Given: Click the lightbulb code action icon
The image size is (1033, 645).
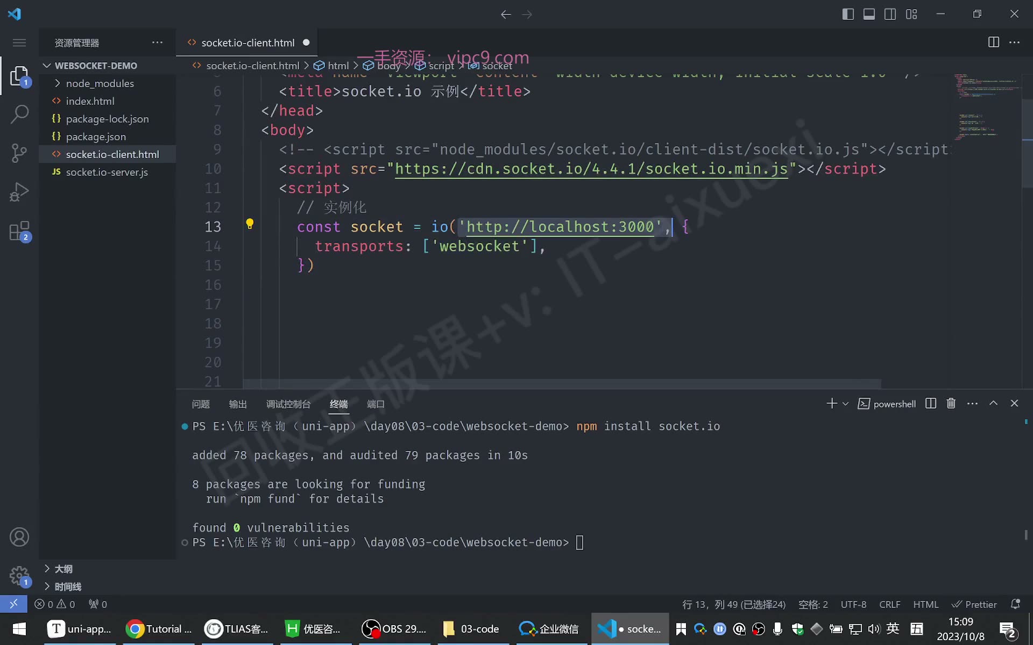Looking at the screenshot, I should click(250, 224).
